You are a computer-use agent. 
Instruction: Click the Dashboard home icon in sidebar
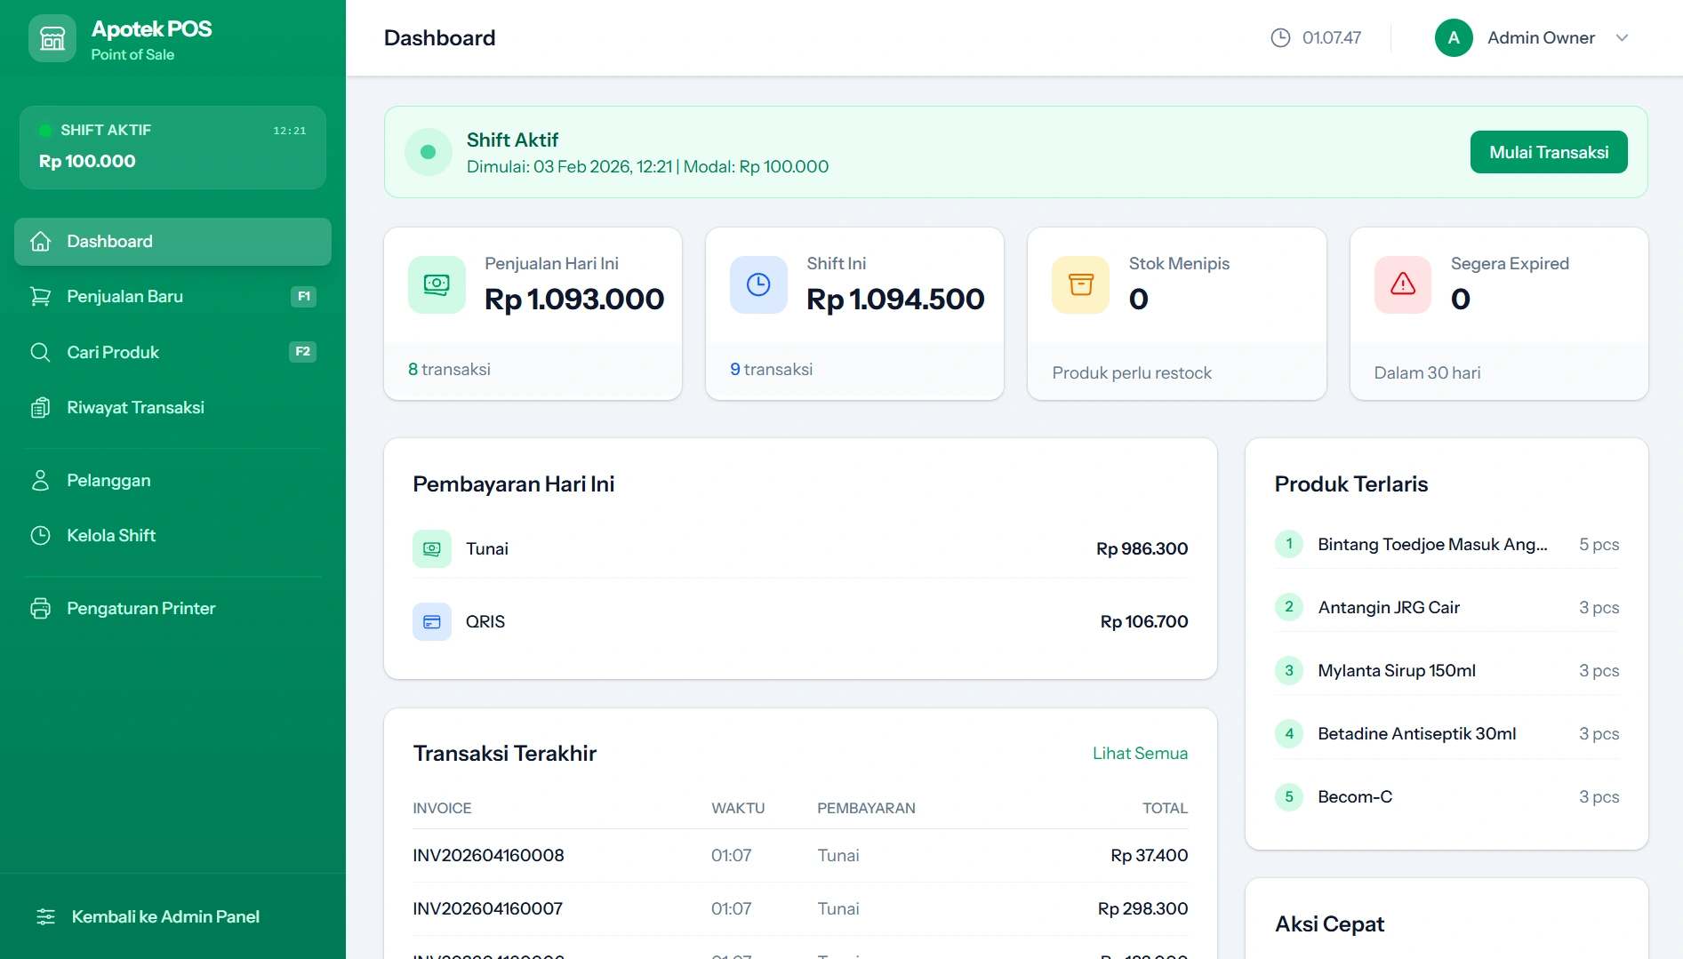[40, 242]
